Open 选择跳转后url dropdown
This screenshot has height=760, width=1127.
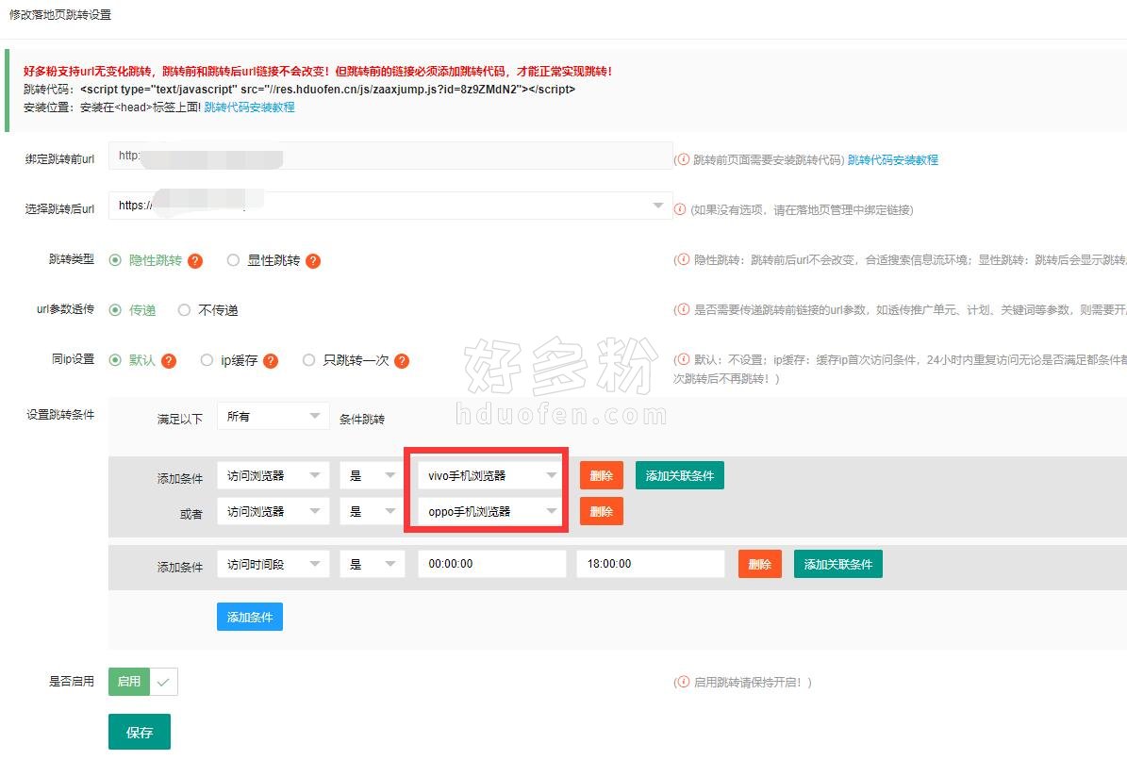click(390, 206)
